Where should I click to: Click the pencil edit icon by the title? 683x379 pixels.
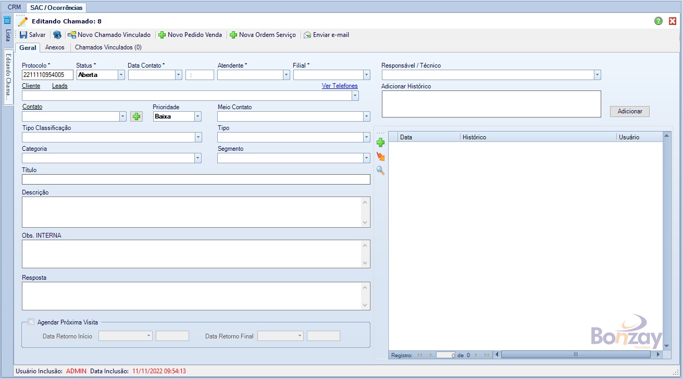[23, 21]
